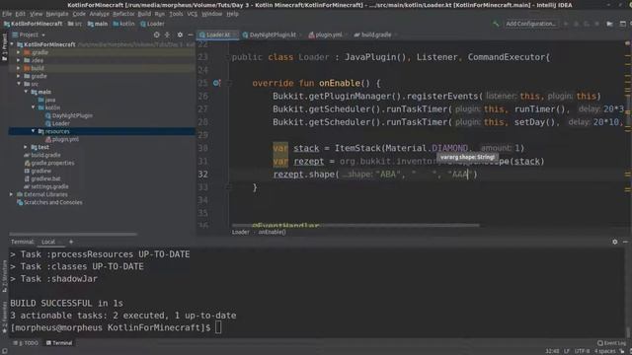Open the File menu
The image size is (632, 355).
(7, 14)
